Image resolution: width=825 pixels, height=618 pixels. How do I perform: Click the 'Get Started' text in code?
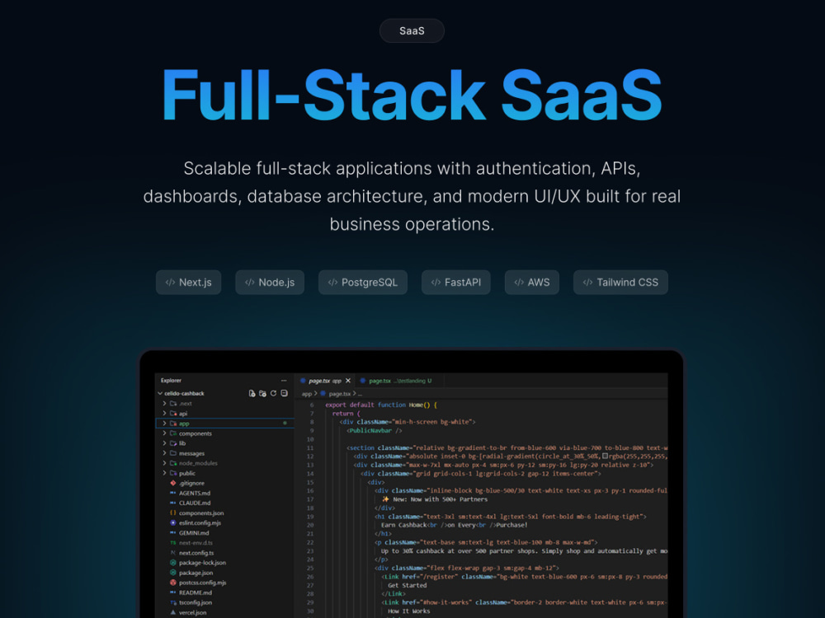point(408,585)
